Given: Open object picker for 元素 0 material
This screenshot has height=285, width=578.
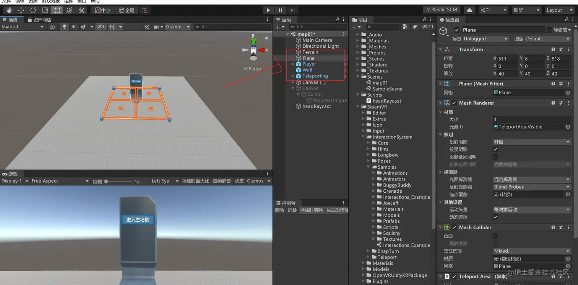Looking at the screenshot, I should coord(568,127).
